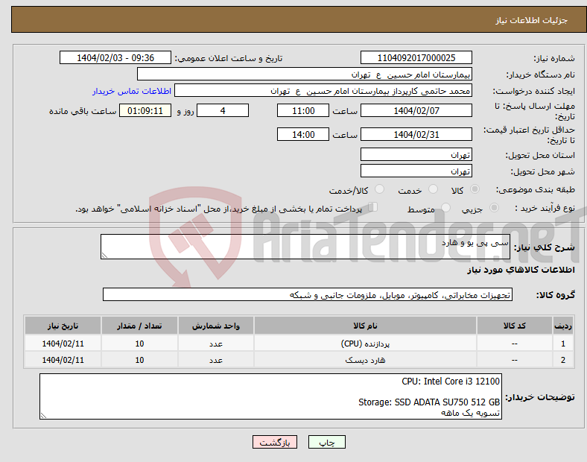Click the hard disk row unit عدد
Viewport: 587px width, 462px height.
point(216,360)
